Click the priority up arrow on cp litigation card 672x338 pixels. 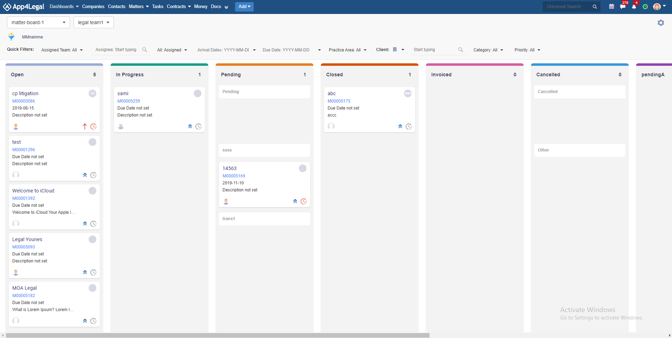point(84,126)
